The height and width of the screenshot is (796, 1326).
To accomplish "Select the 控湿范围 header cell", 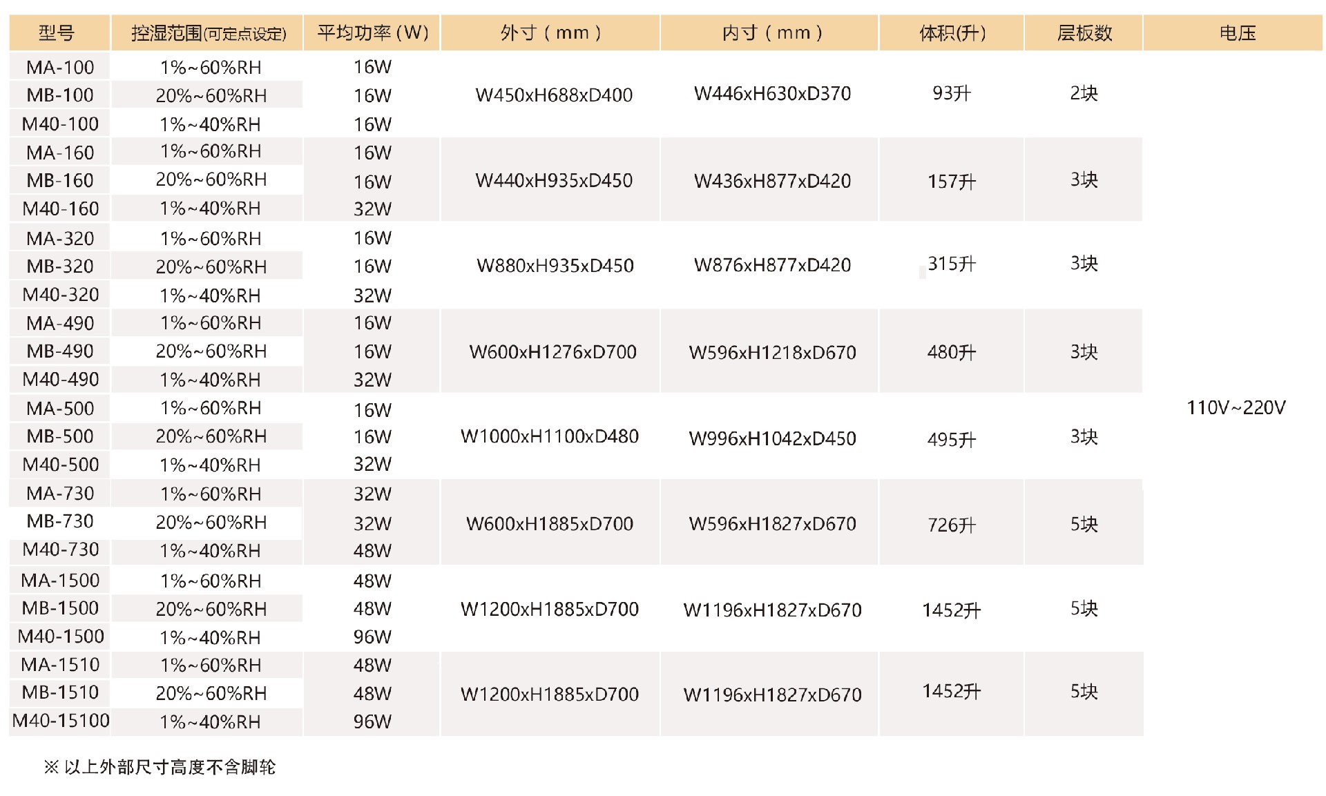I will [208, 33].
